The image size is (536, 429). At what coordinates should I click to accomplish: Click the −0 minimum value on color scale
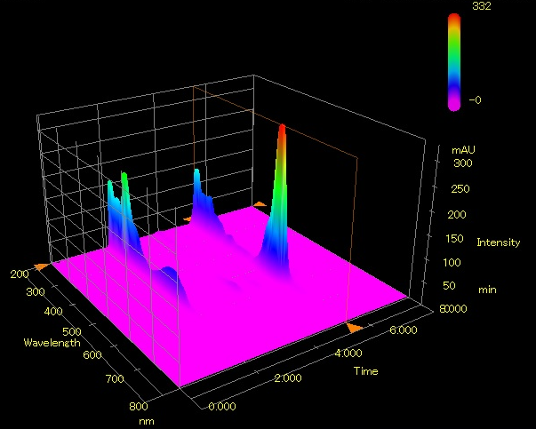475,100
